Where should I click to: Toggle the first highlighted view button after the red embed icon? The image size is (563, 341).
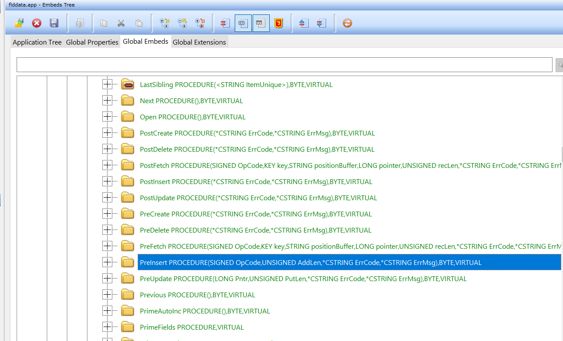click(x=243, y=23)
